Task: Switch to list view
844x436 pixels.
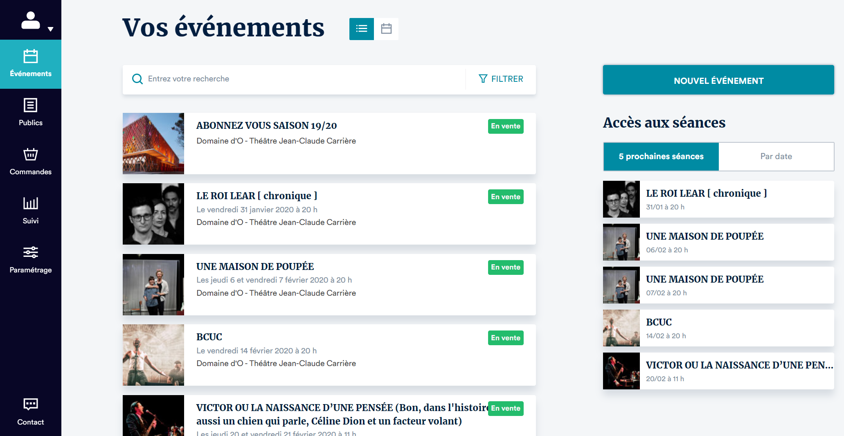Action: [x=361, y=29]
